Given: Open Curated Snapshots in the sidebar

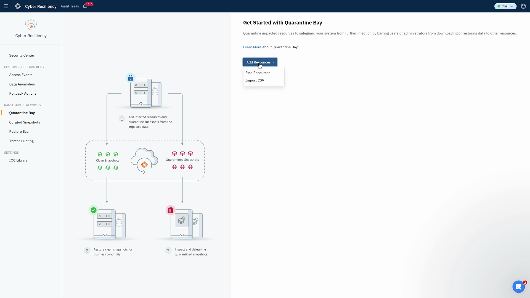Looking at the screenshot, I should (x=25, y=122).
